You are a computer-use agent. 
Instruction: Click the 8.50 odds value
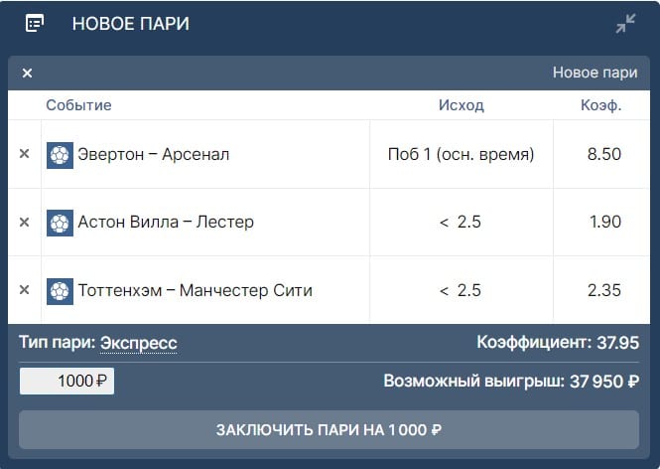click(x=604, y=154)
